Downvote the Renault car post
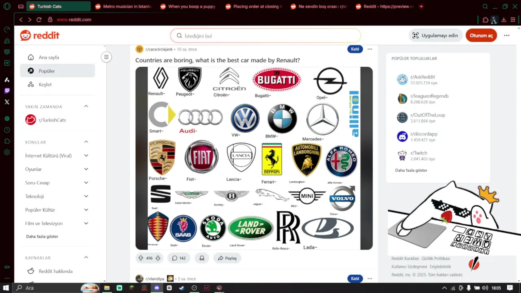 (x=158, y=258)
